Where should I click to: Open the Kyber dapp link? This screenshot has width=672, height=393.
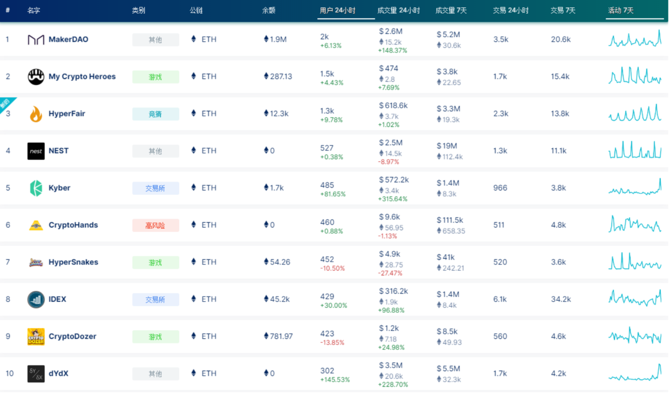point(60,188)
